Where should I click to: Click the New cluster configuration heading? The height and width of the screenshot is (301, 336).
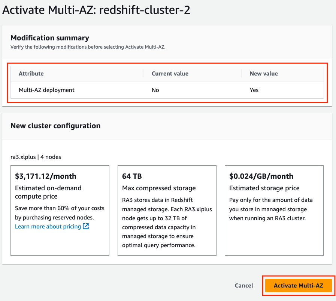point(55,126)
